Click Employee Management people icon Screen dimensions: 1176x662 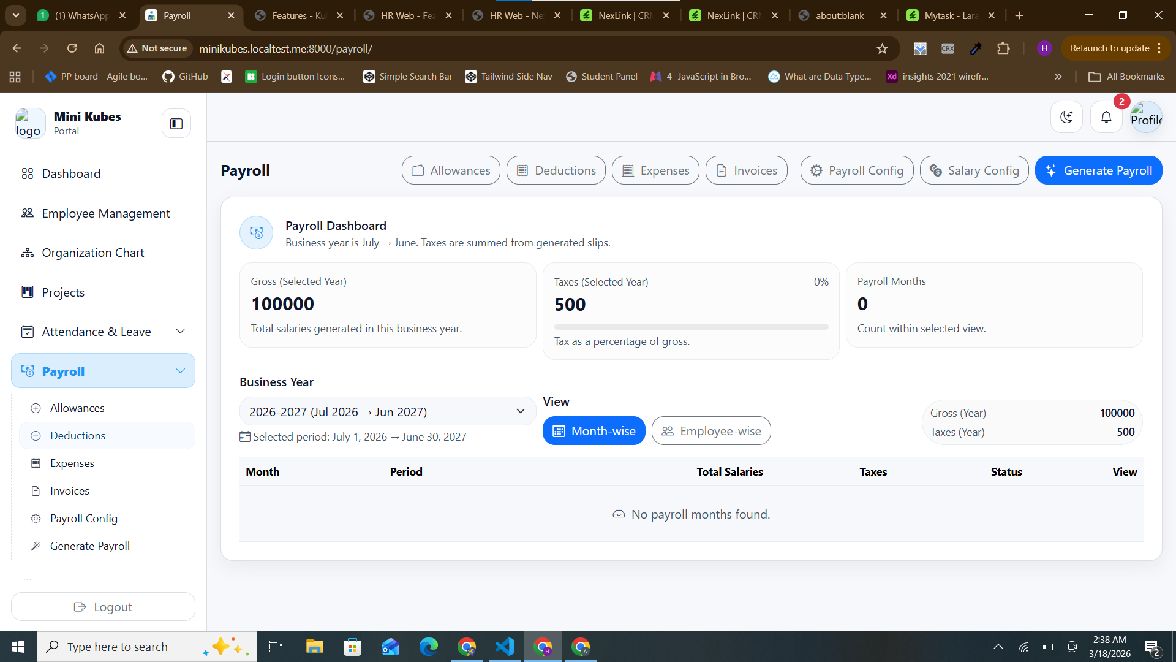tap(28, 213)
